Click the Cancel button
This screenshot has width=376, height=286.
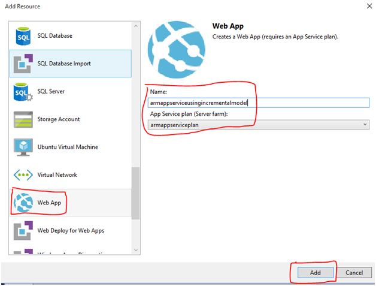coord(354,273)
